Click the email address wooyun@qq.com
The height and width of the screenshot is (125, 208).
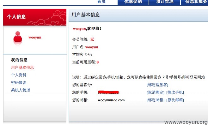[111, 100]
